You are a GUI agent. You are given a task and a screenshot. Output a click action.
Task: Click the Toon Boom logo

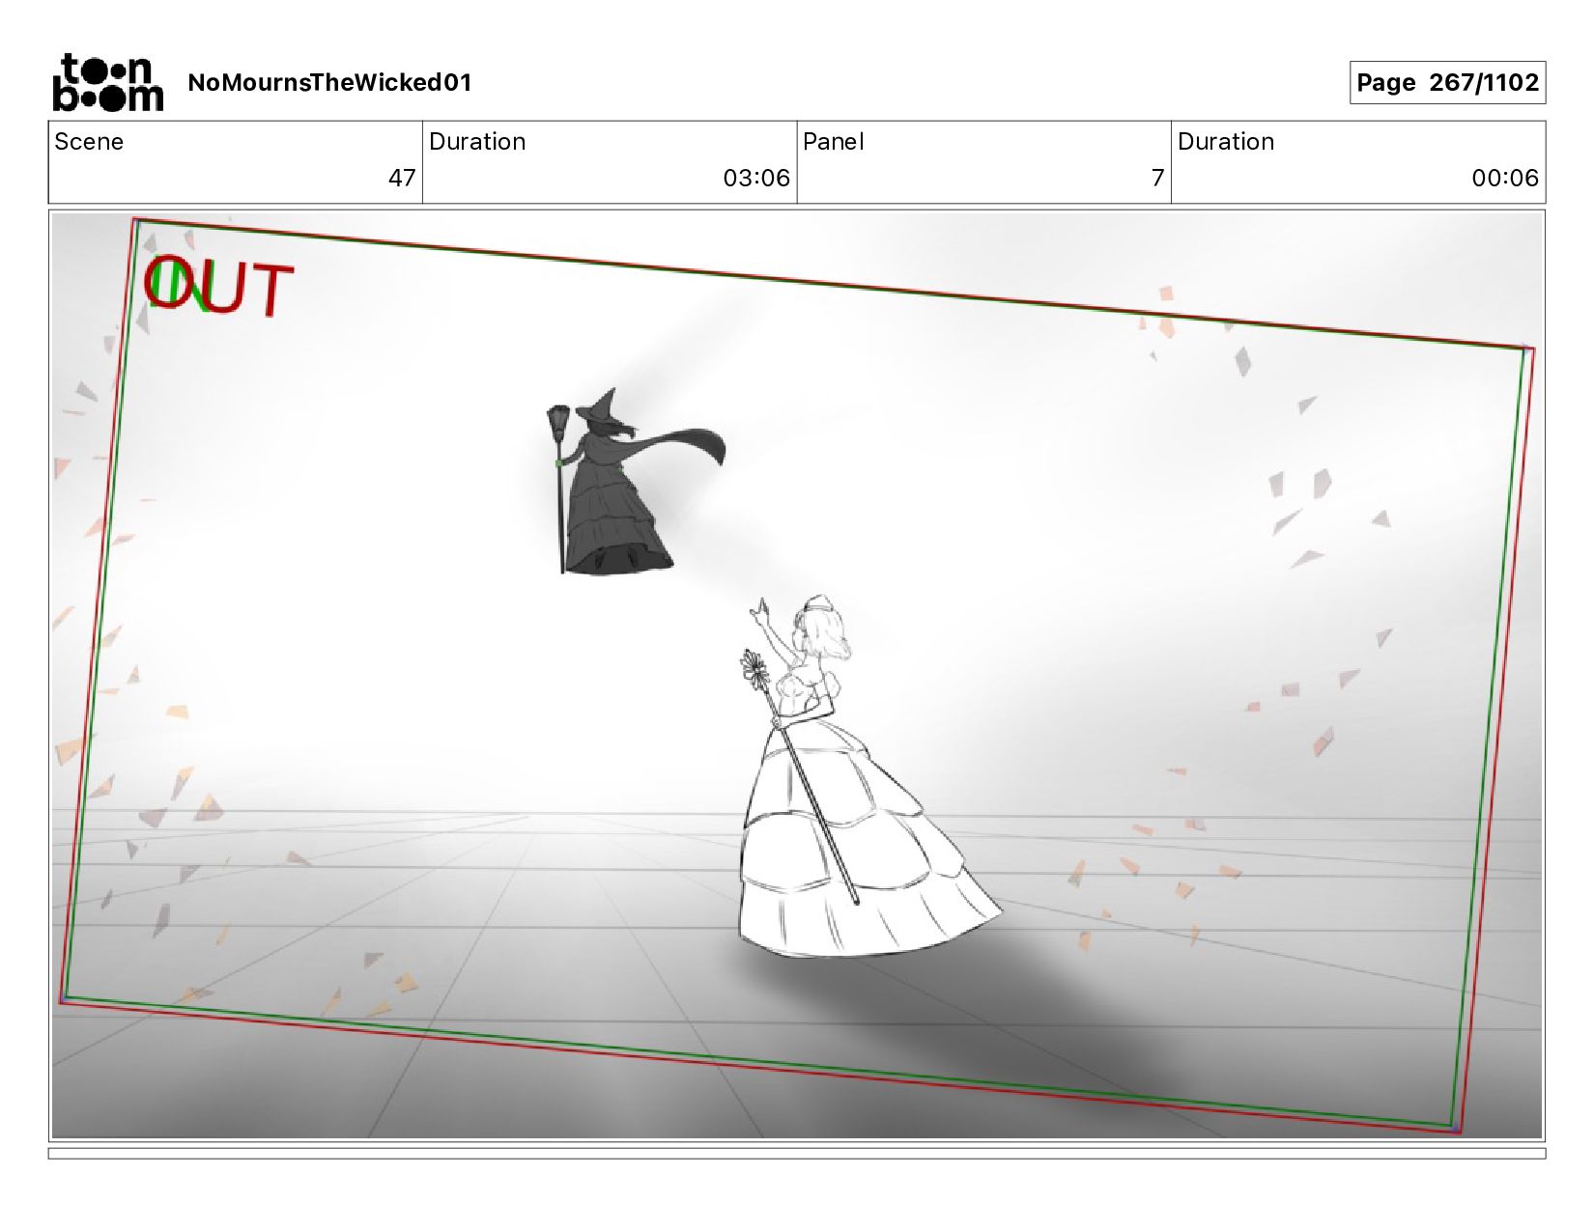[x=107, y=82]
